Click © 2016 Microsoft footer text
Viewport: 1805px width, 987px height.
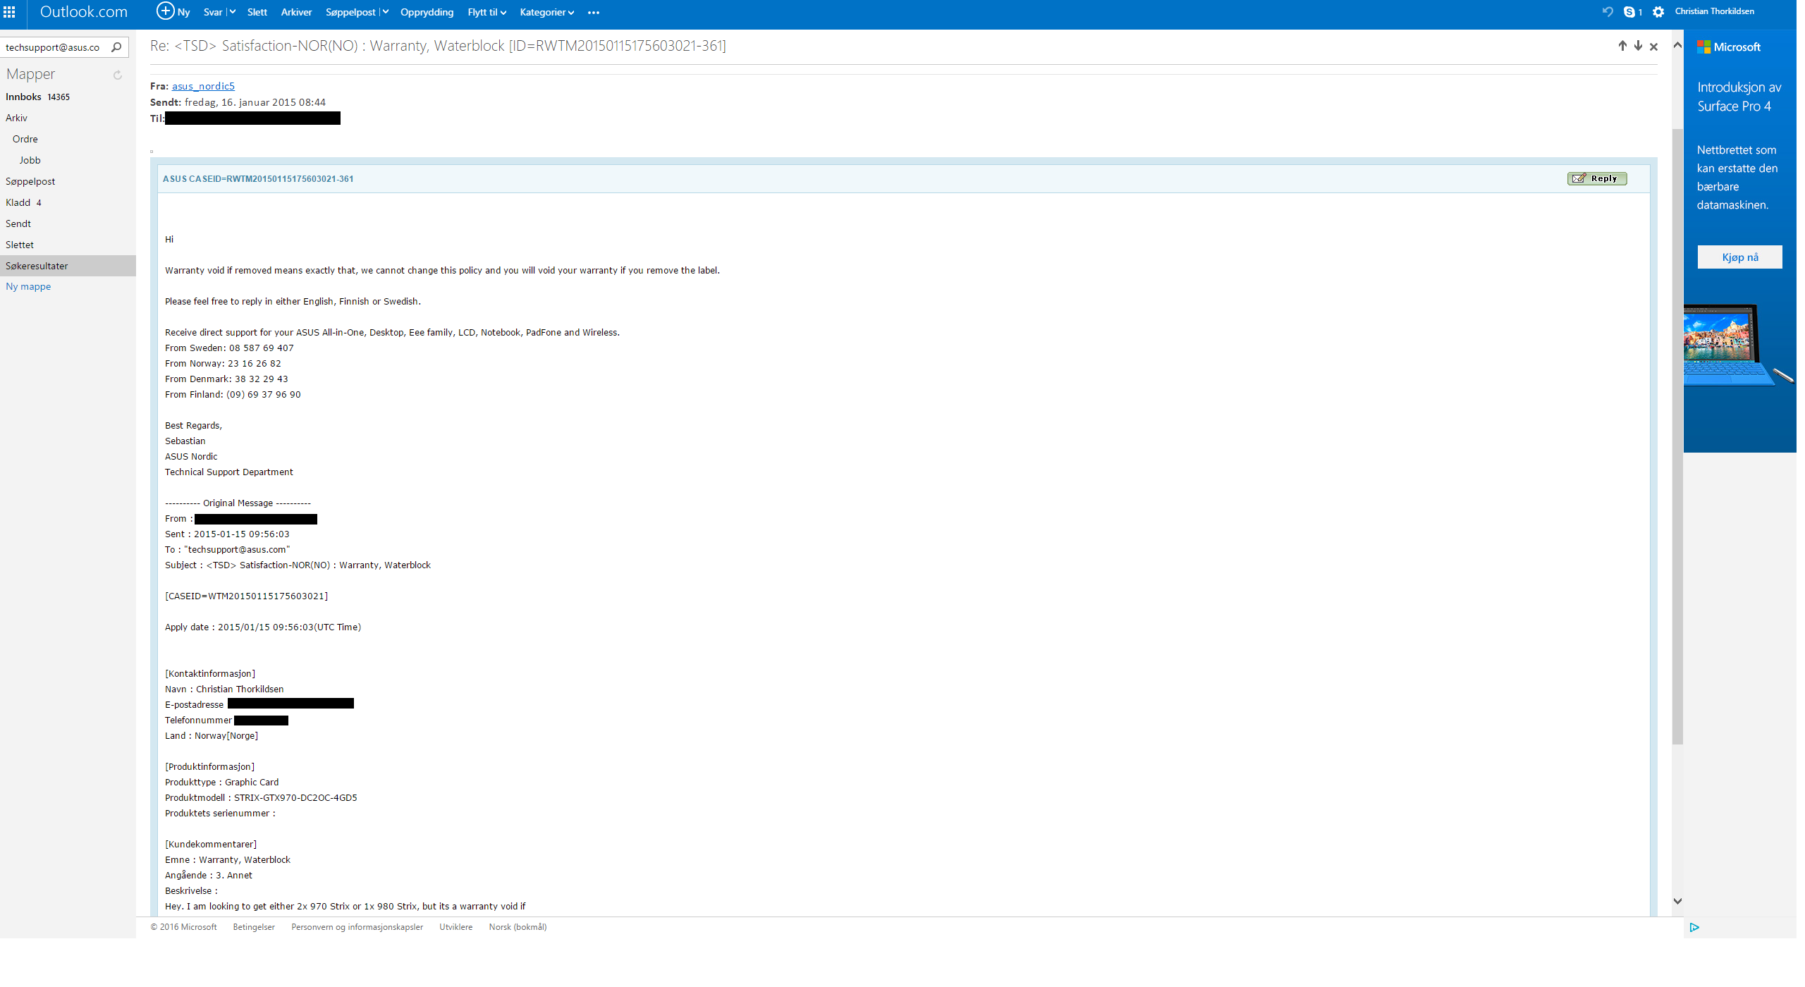pyautogui.click(x=183, y=927)
